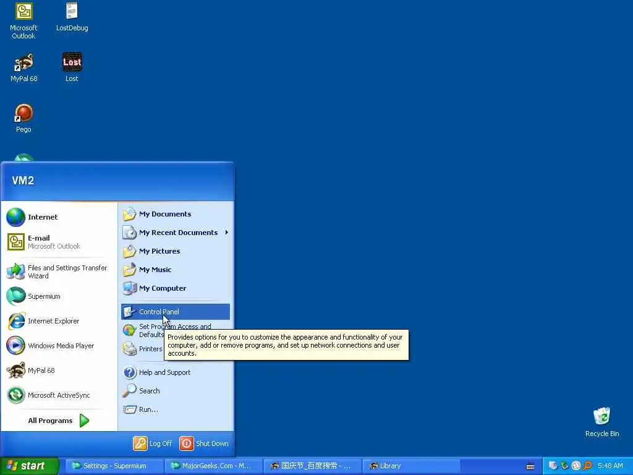Viewport: 633px width, 475px height.
Task: Expand All Programs list
Action: 59,421
